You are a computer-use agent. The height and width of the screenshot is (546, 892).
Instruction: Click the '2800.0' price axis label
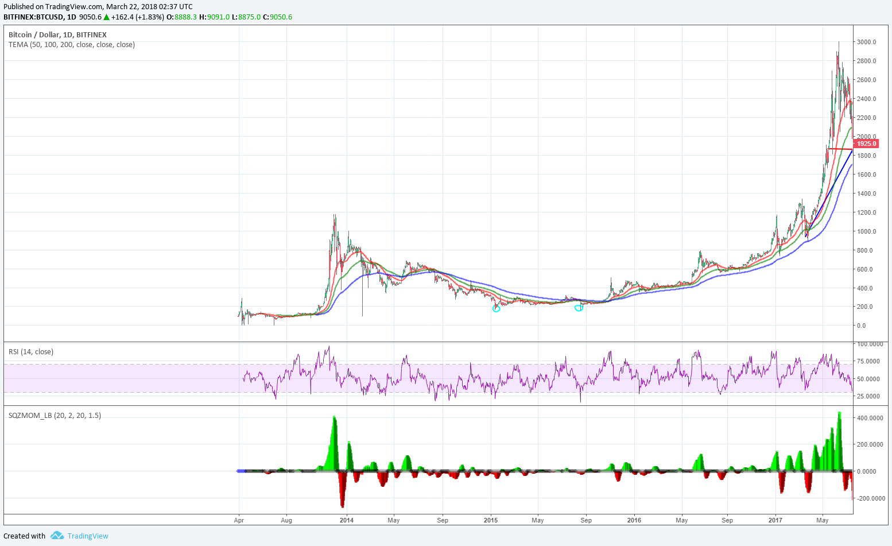tap(867, 61)
